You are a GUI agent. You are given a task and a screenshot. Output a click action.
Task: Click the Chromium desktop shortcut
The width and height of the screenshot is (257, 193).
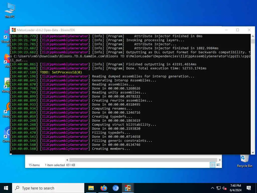pos(7,134)
